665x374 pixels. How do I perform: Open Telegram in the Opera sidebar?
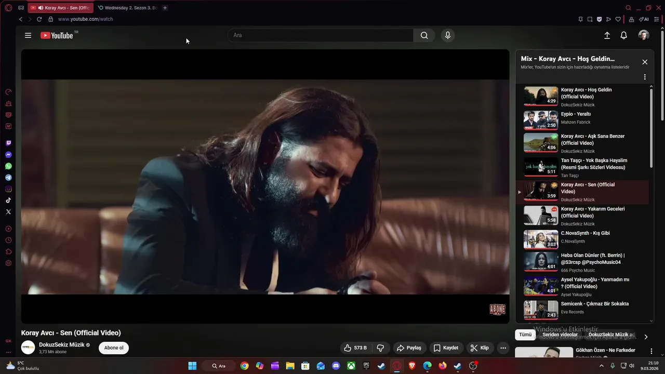[8, 178]
